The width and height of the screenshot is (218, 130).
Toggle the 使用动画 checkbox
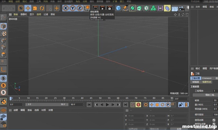[x=214, y=120]
